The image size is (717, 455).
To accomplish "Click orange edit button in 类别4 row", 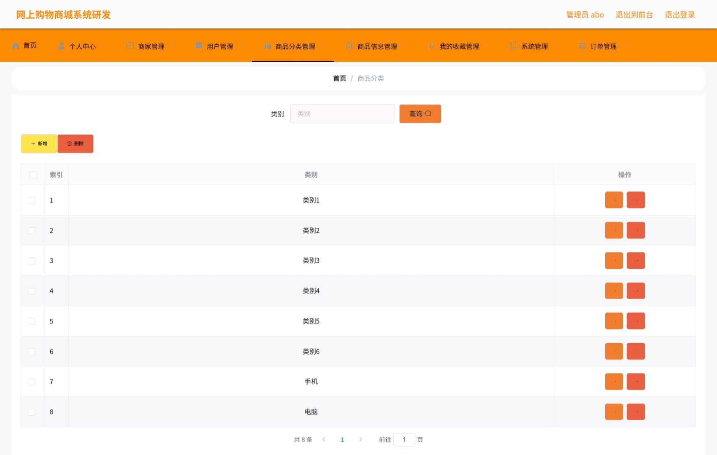I will (614, 291).
